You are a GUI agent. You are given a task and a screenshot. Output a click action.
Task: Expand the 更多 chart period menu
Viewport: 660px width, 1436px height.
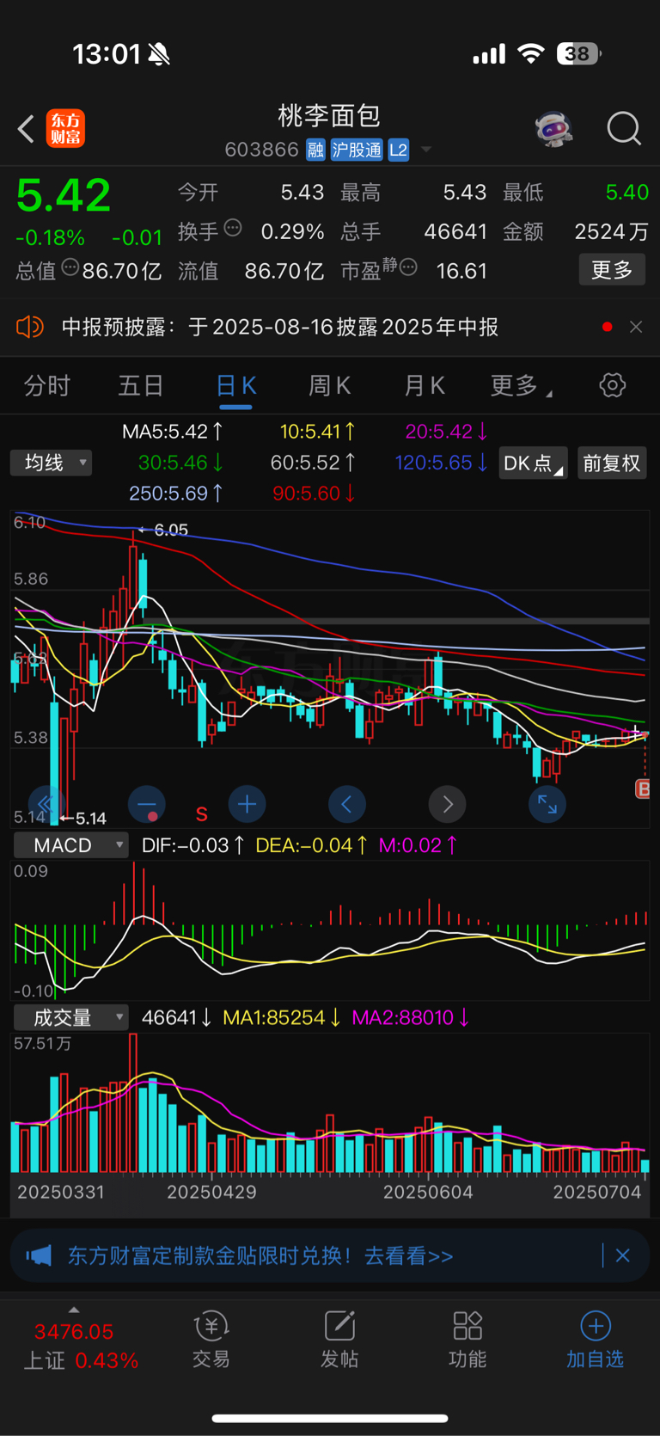pyautogui.click(x=521, y=385)
